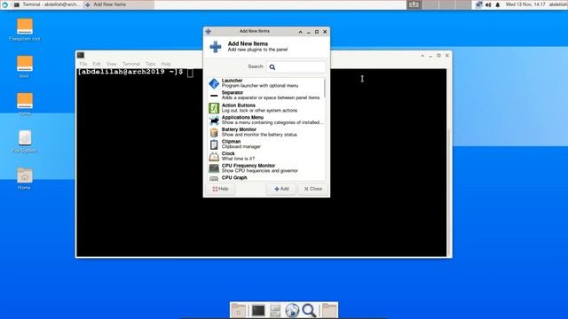
Task: Pick the CPU Frequency Monitor icon
Action: click(214, 168)
